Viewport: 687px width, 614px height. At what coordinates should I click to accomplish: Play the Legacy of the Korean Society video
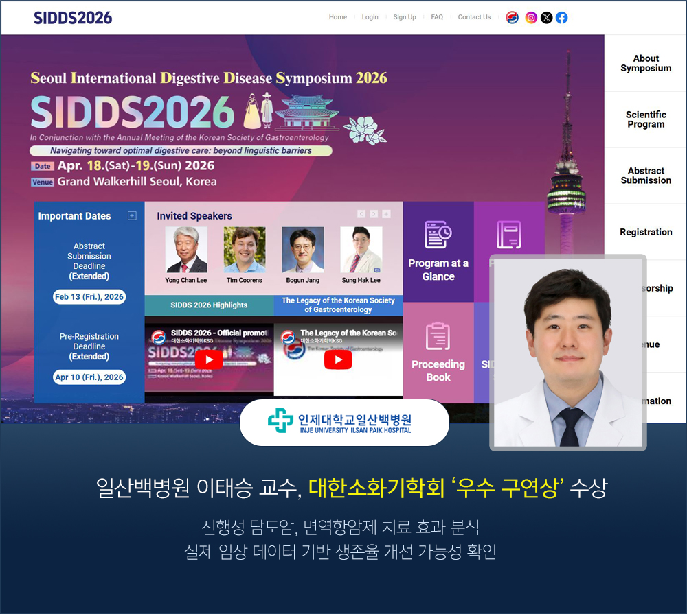[x=338, y=359]
